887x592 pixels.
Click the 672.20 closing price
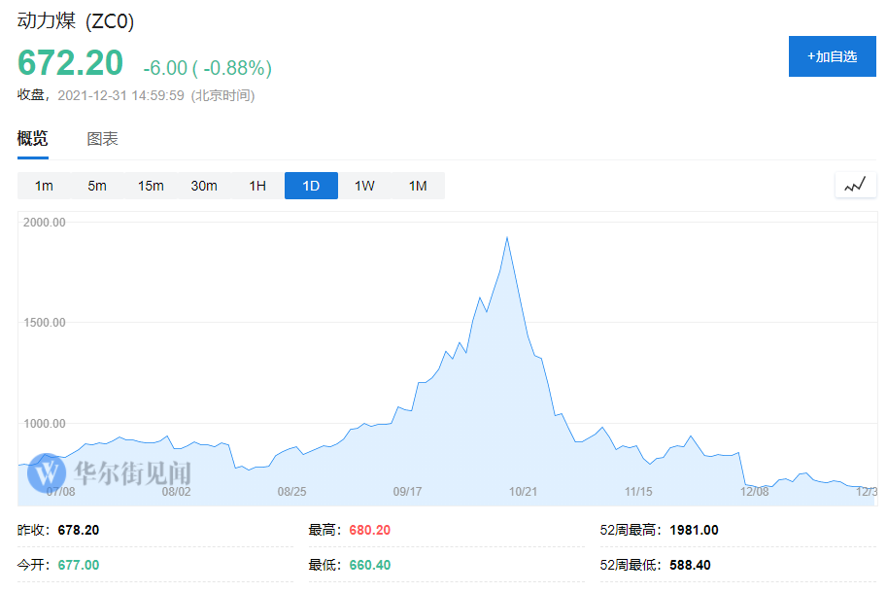(x=71, y=63)
